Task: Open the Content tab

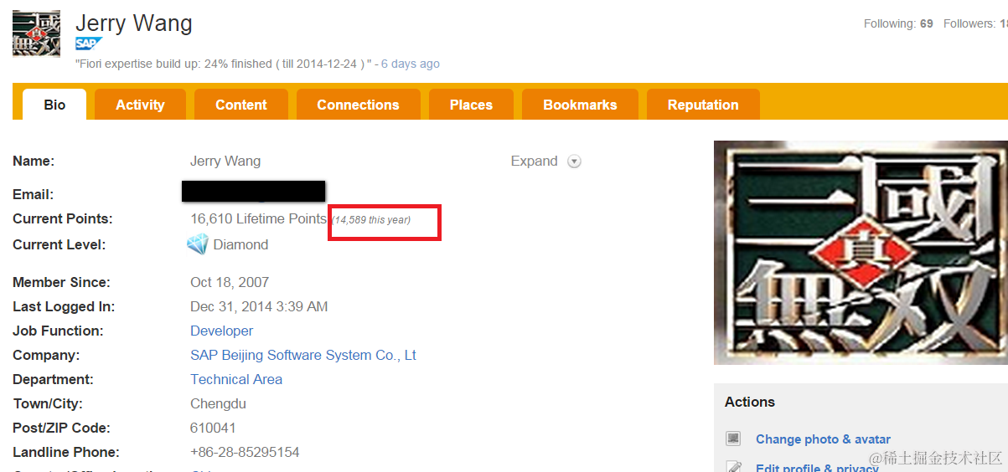Action: coord(241,105)
